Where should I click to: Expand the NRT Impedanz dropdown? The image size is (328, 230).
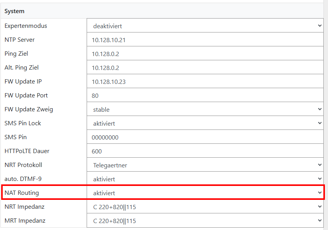(x=205, y=207)
